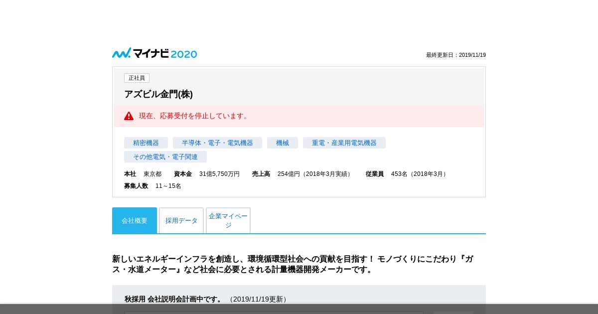Click the sales value 254億円（2018年3月実績）
This screenshot has width=598, height=314.
(315, 174)
